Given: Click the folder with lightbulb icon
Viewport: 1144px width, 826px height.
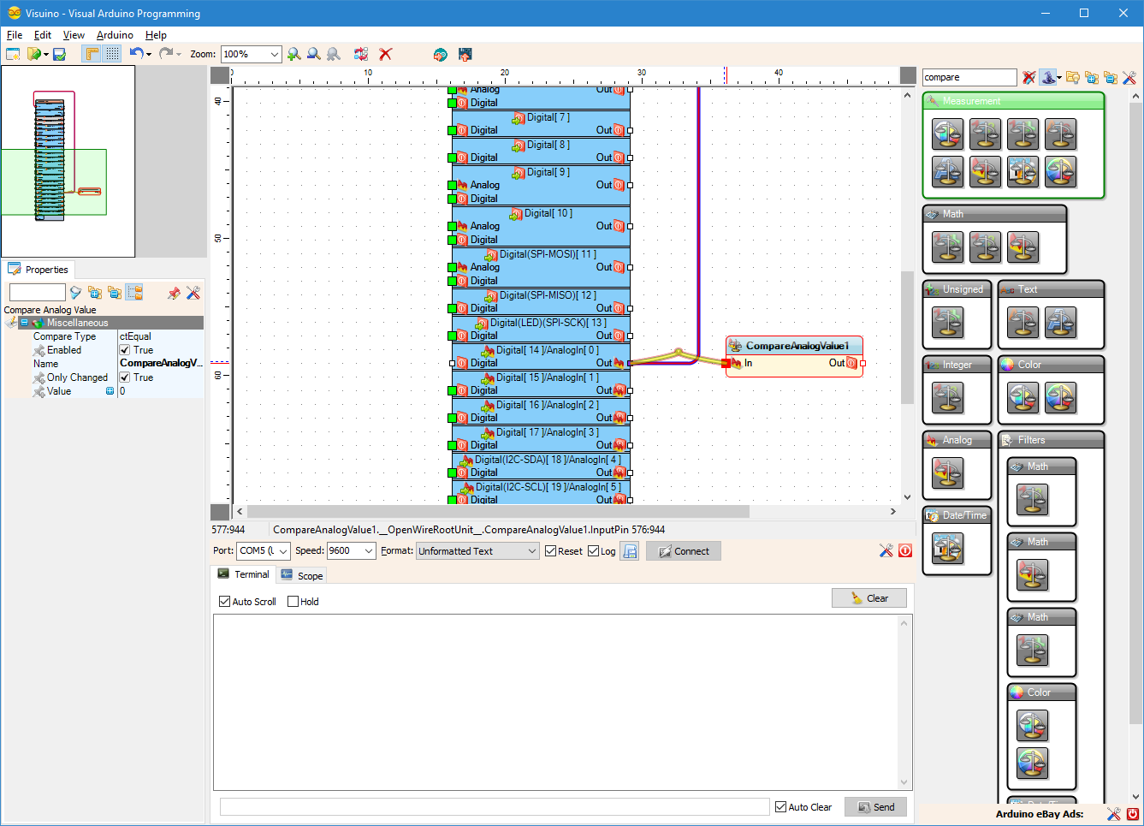Looking at the screenshot, I should [1072, 77].
